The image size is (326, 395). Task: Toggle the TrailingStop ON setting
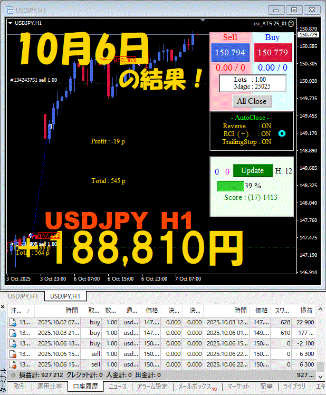tap(247, 142)
